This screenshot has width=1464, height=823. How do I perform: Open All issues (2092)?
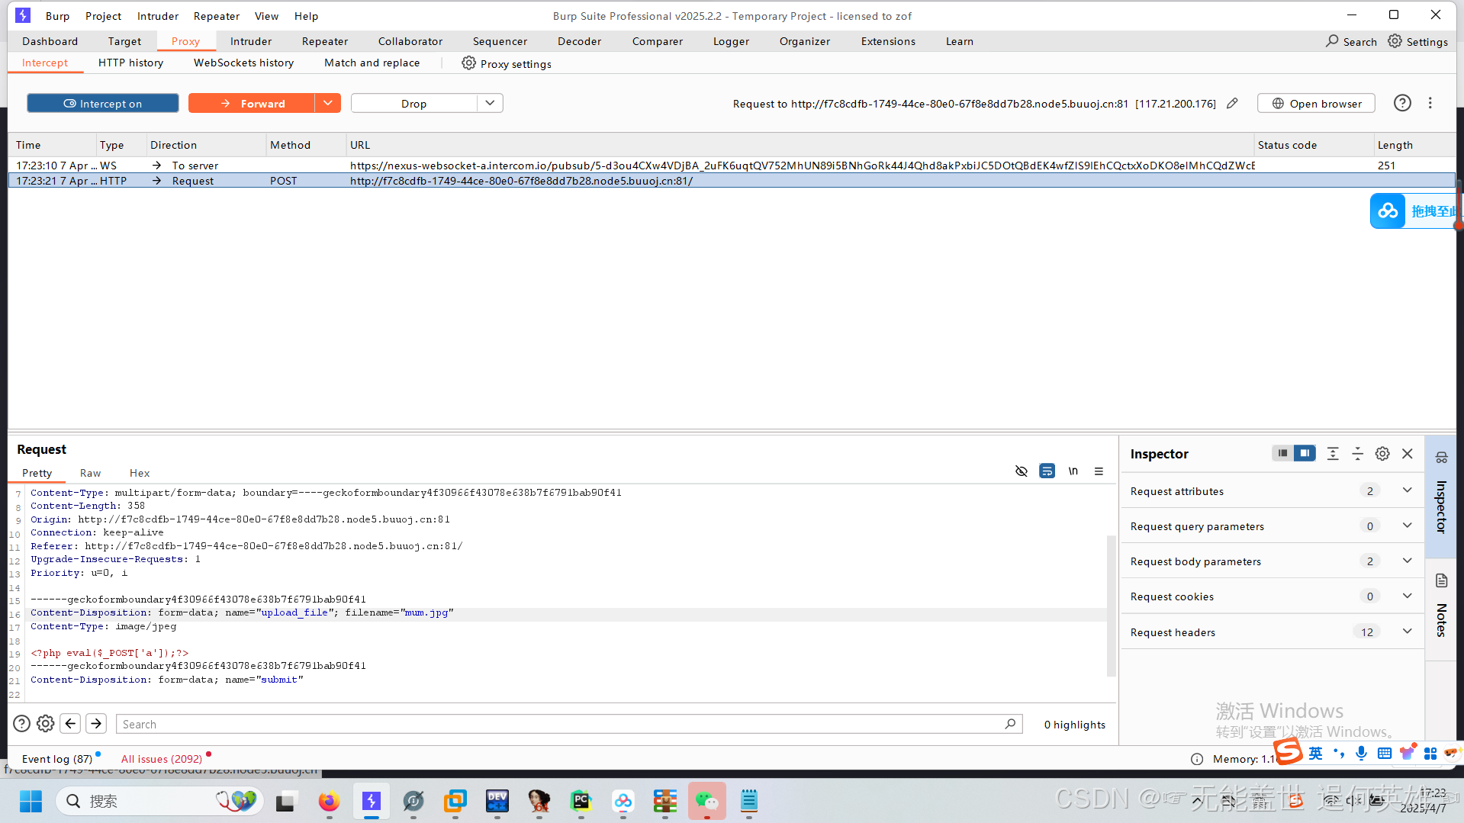[161, 759]
